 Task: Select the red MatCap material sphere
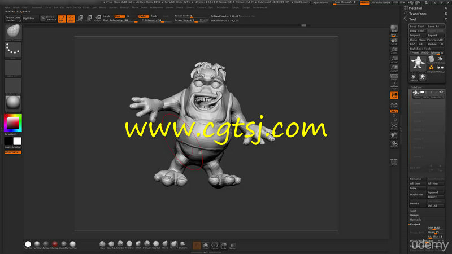click(x=54, y=244)
